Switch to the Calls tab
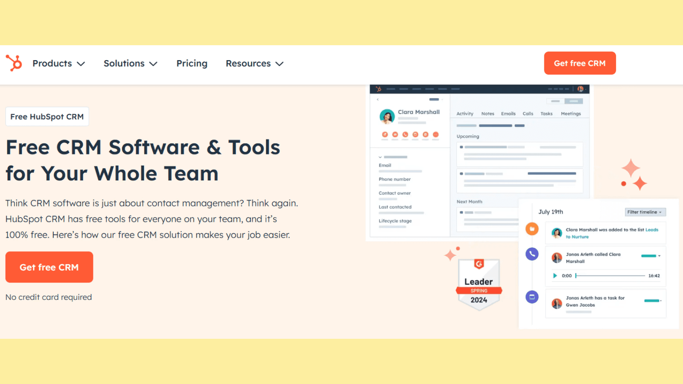 click(x=528, y=114)
